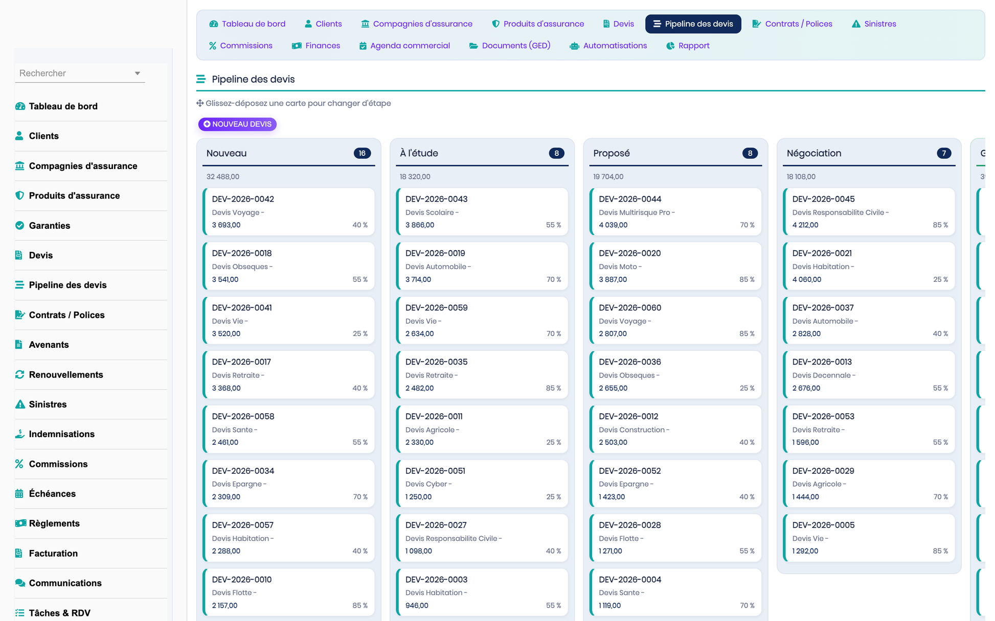
Task: Select the DEV-2026-0018 Devis Obseques card
Action: [x=289, y=266]
